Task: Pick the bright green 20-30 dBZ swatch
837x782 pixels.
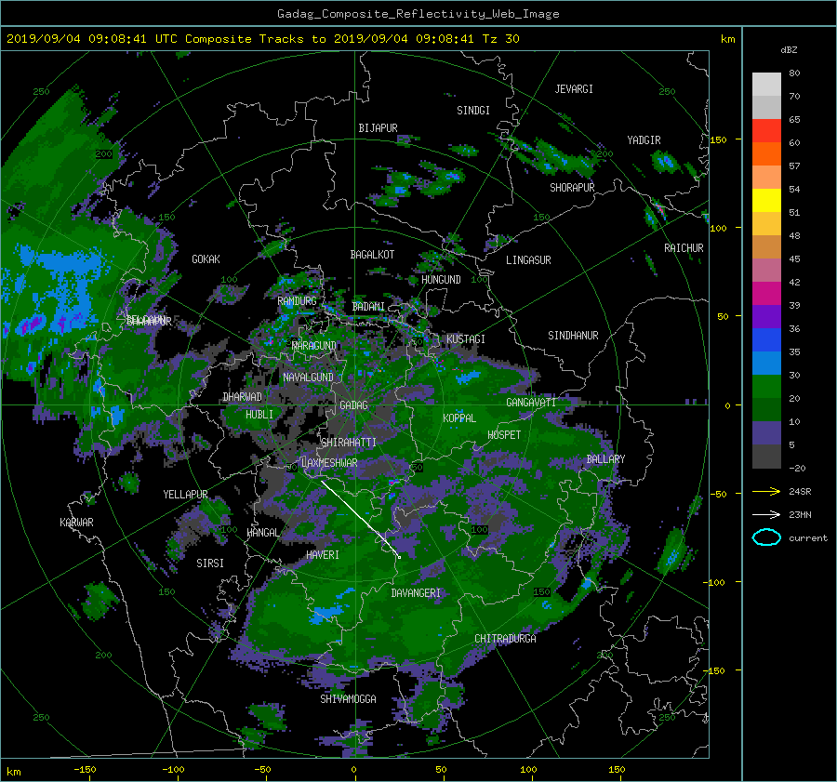Action: click(x=766, y=387)
